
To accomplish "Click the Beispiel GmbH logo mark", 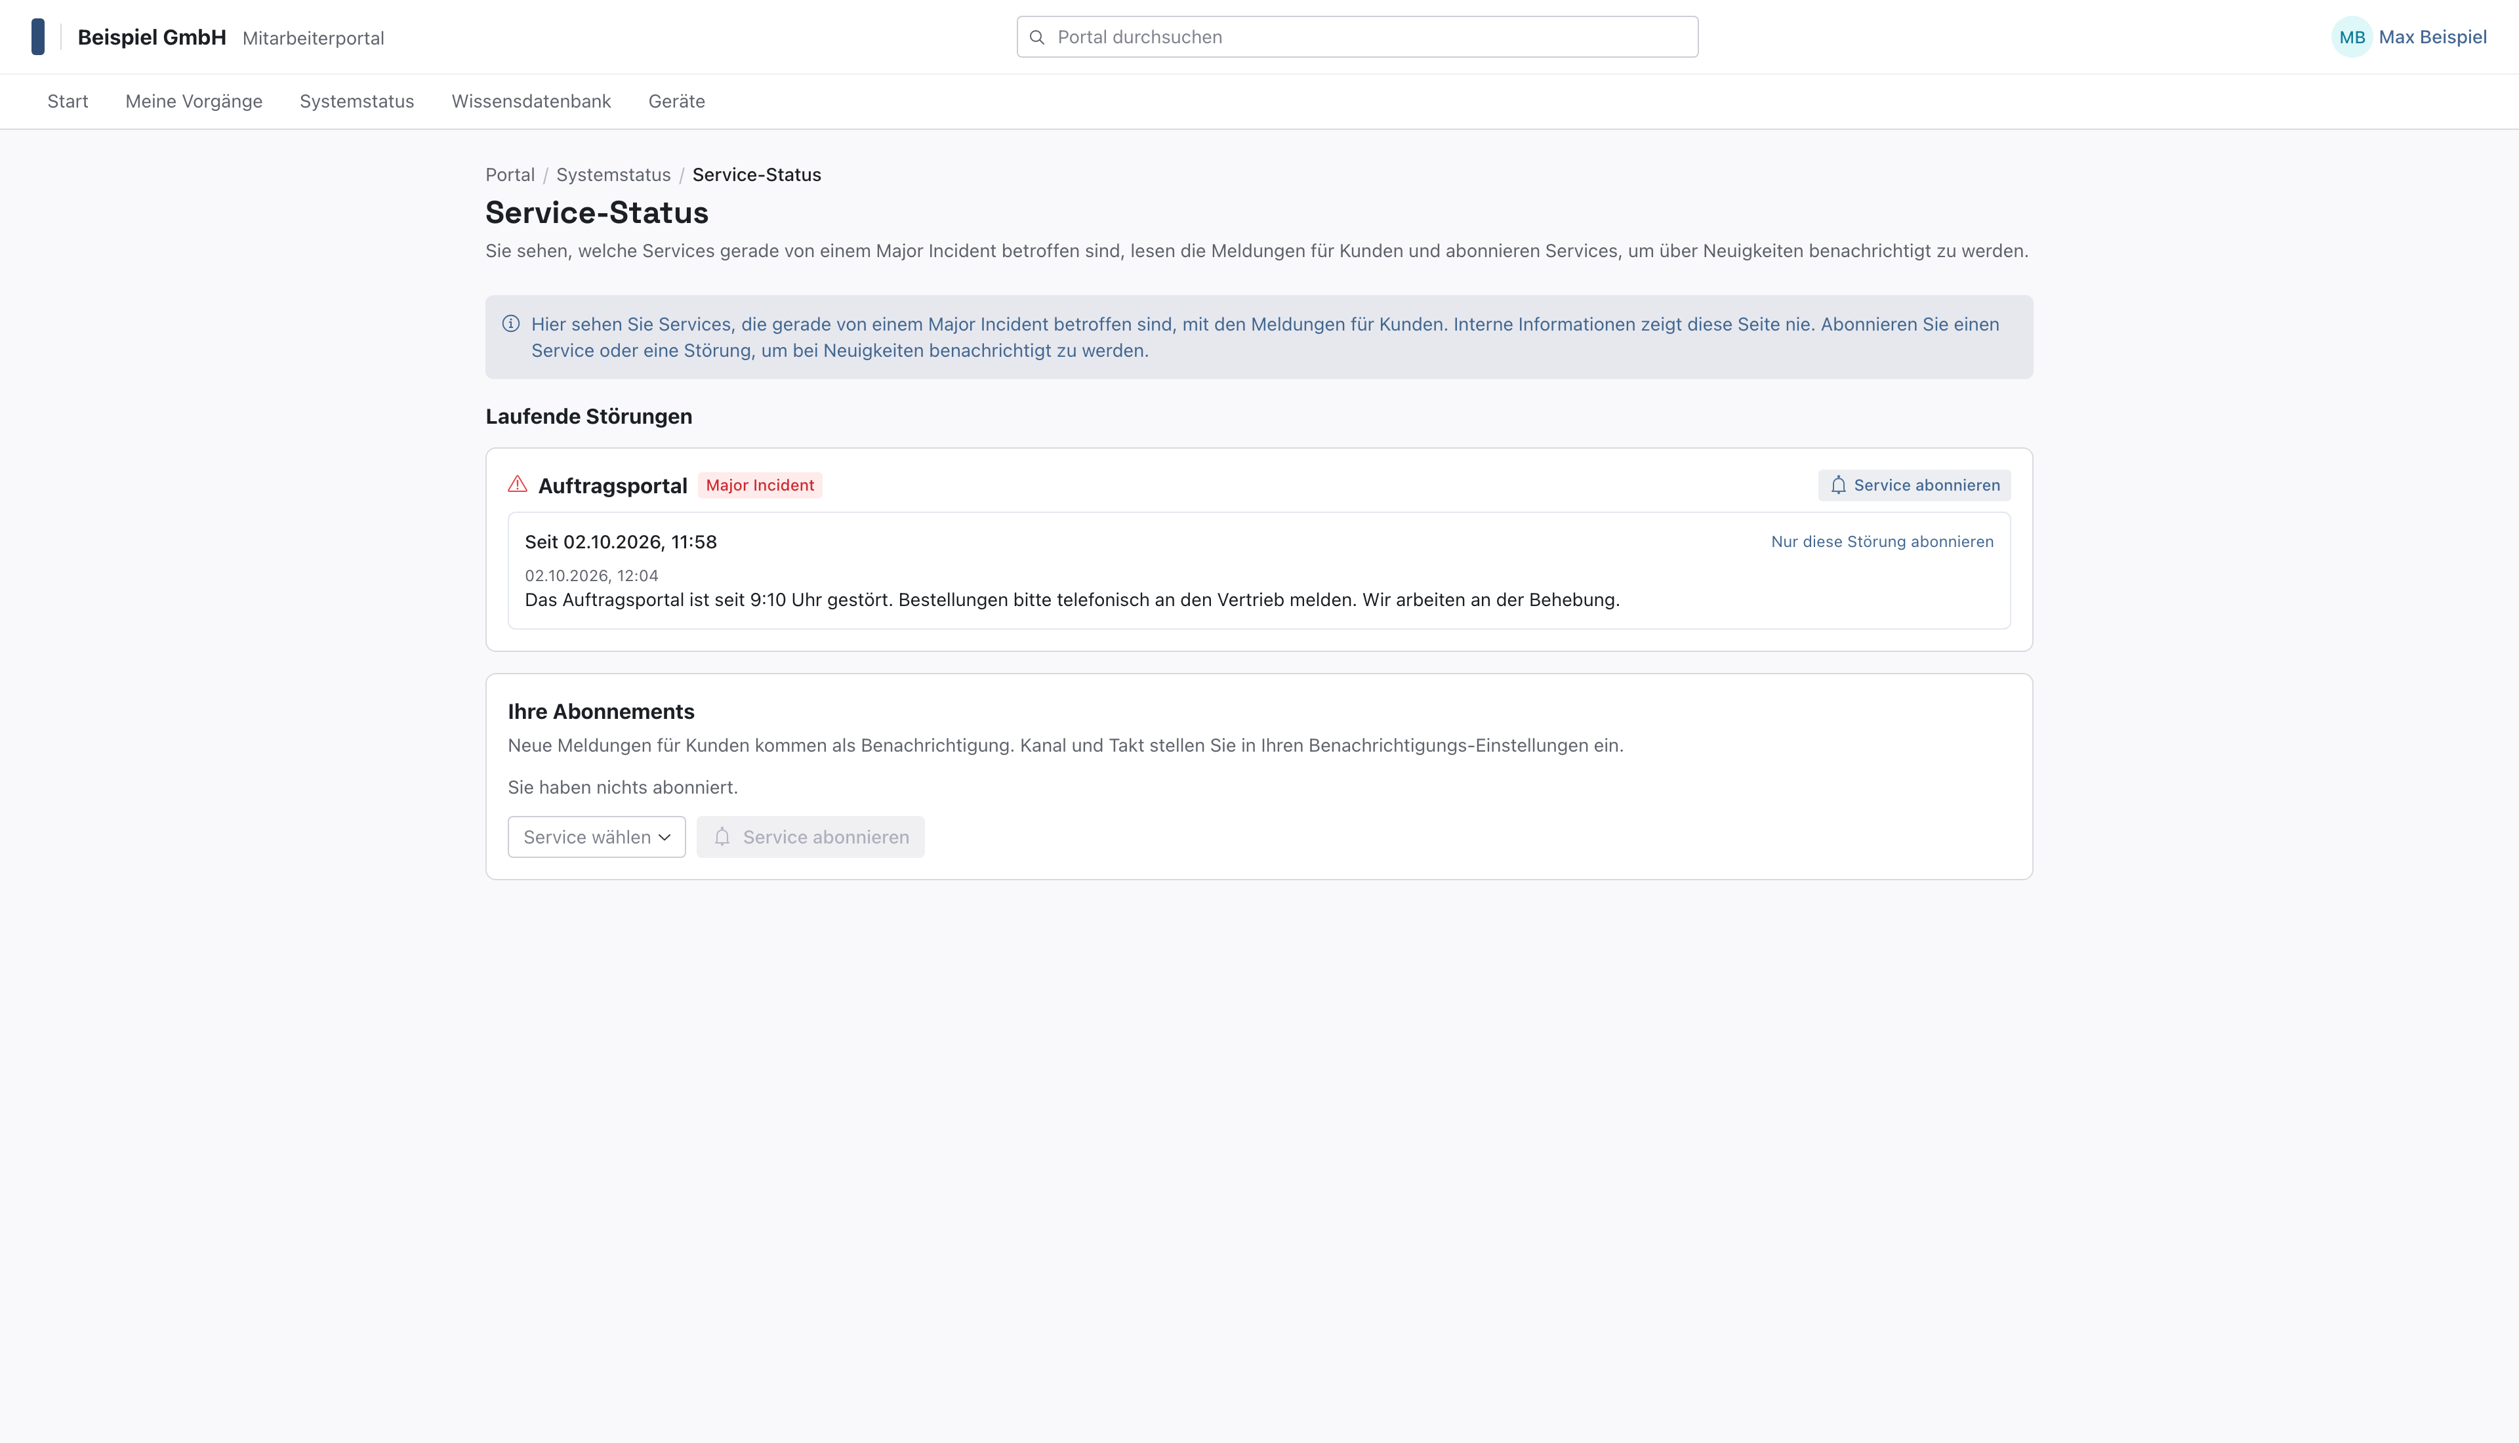I will pyautogui.click(x=37, y=37).
